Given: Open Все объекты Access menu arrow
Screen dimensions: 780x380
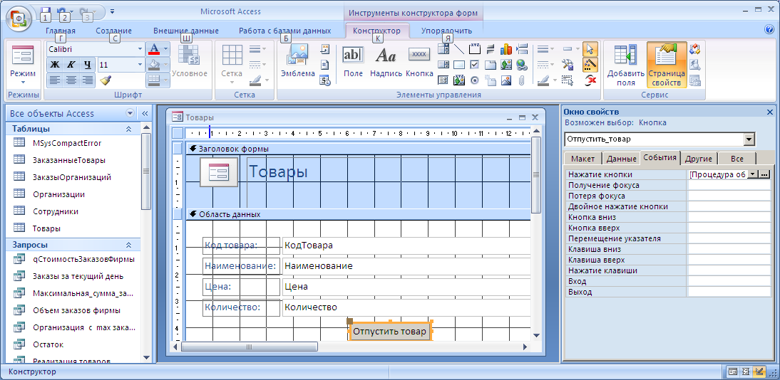Looking at the screenshot, I should (x=130, y=113).
